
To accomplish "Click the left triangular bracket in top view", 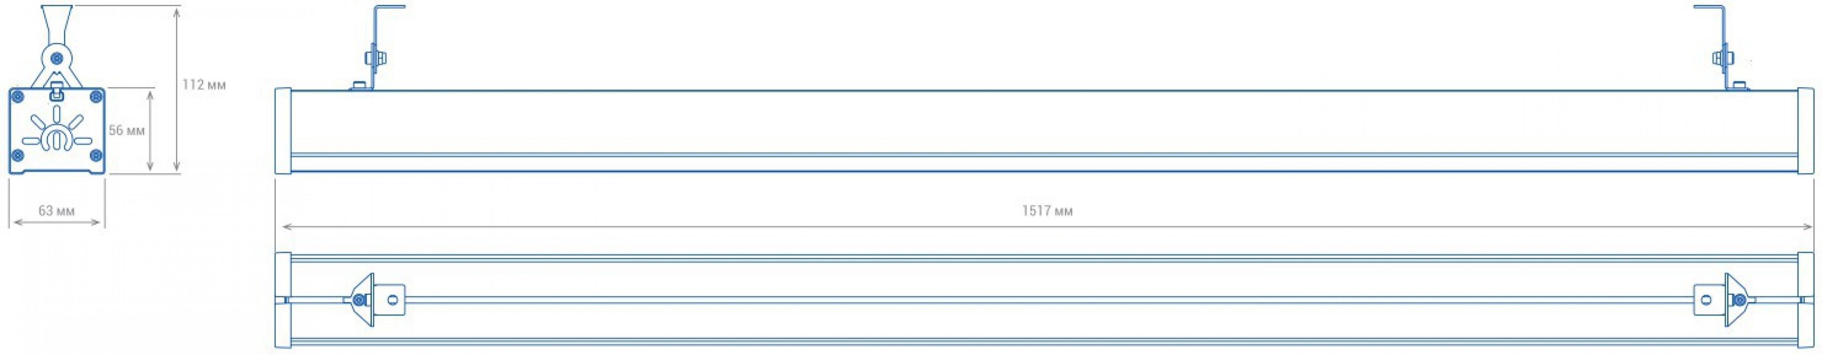I will (x=361, y=300).
